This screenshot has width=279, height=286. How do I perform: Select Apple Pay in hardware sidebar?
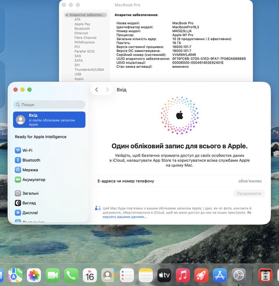click(x=82, y=24)
